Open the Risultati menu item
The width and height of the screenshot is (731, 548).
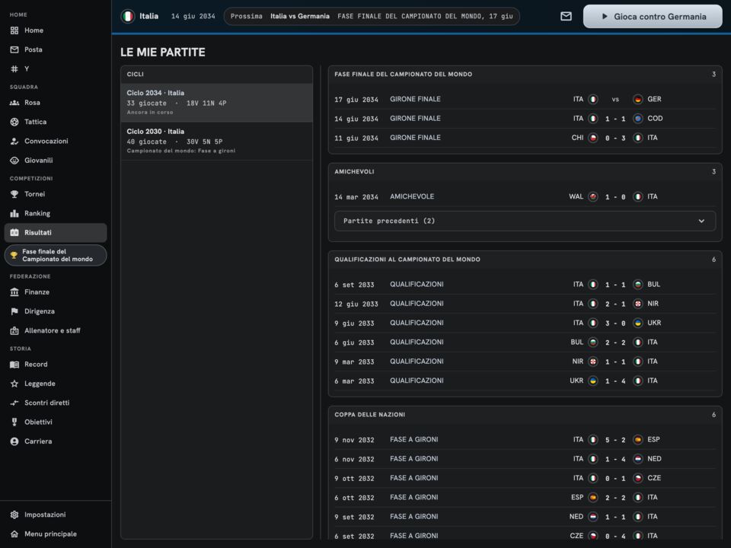pos(56,233)
